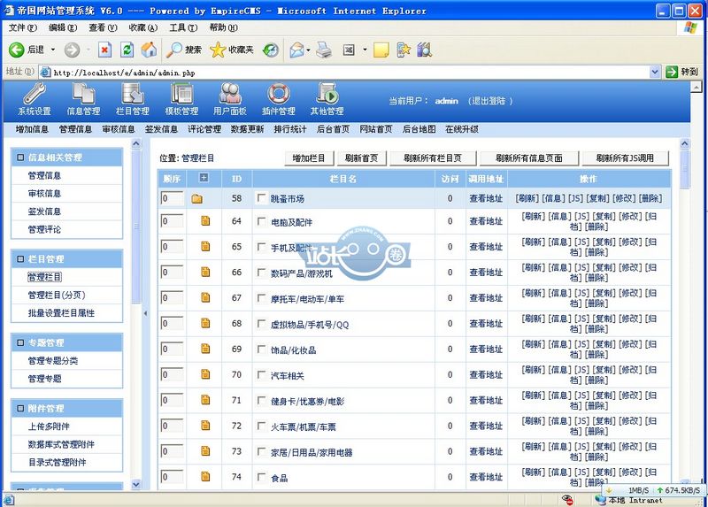Viewport: 708px width, 507px height.
Task: Click the 顺序 input field of row 58
Action: 172,198
